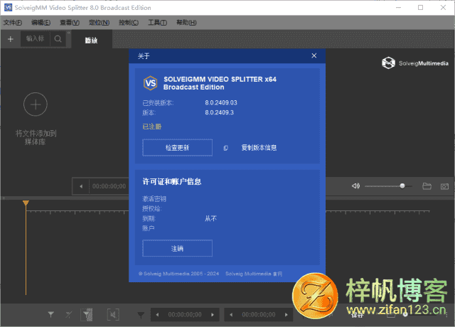Open the 工具(T) menu

point(158,23)
